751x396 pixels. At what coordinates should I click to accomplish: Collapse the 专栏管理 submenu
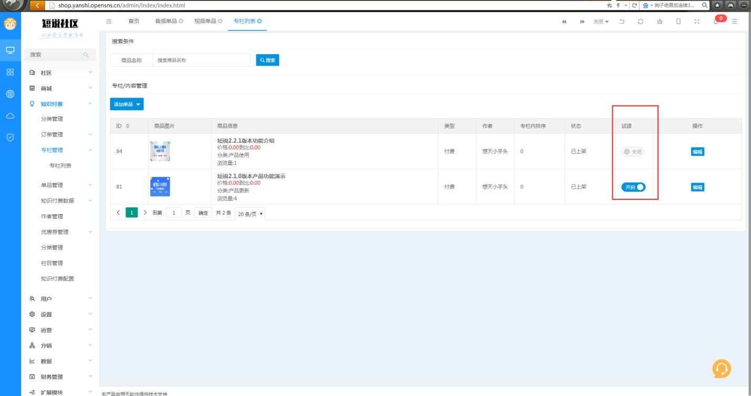(60, 150)
